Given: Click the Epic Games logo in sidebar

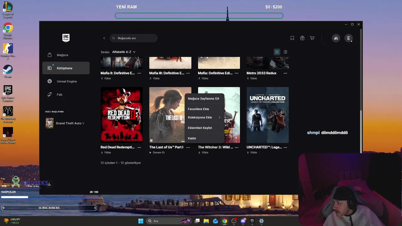Looking at the screenshot, I should click(66, 38).
